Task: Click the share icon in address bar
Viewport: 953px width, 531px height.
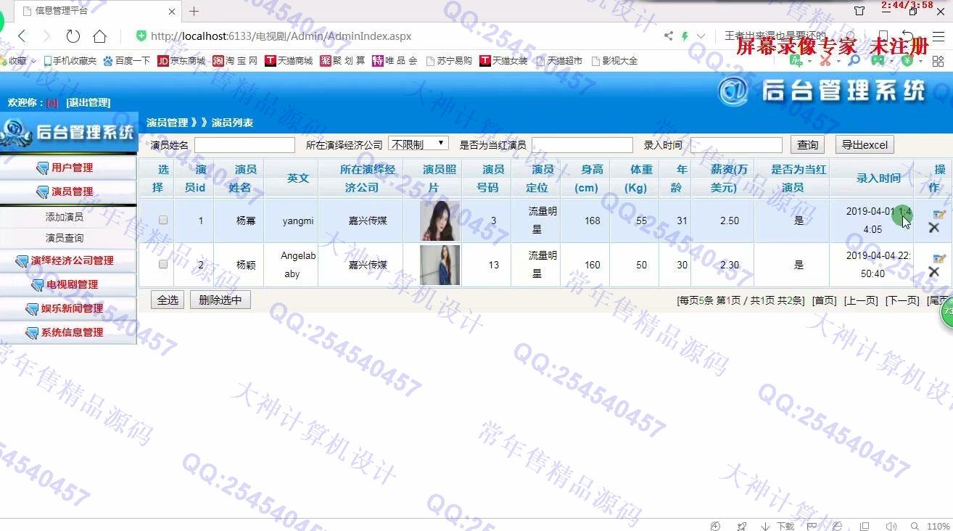Action: click(668, 36)
